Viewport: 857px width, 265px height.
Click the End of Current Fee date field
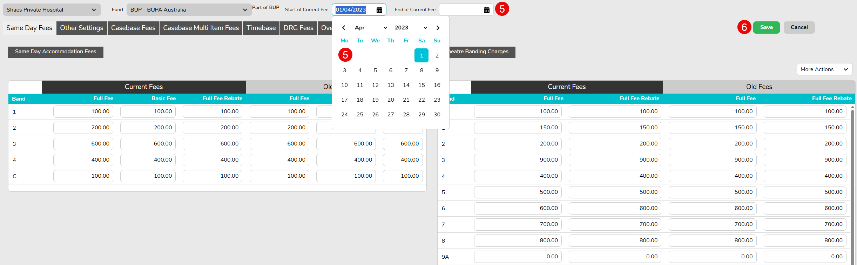460,10
